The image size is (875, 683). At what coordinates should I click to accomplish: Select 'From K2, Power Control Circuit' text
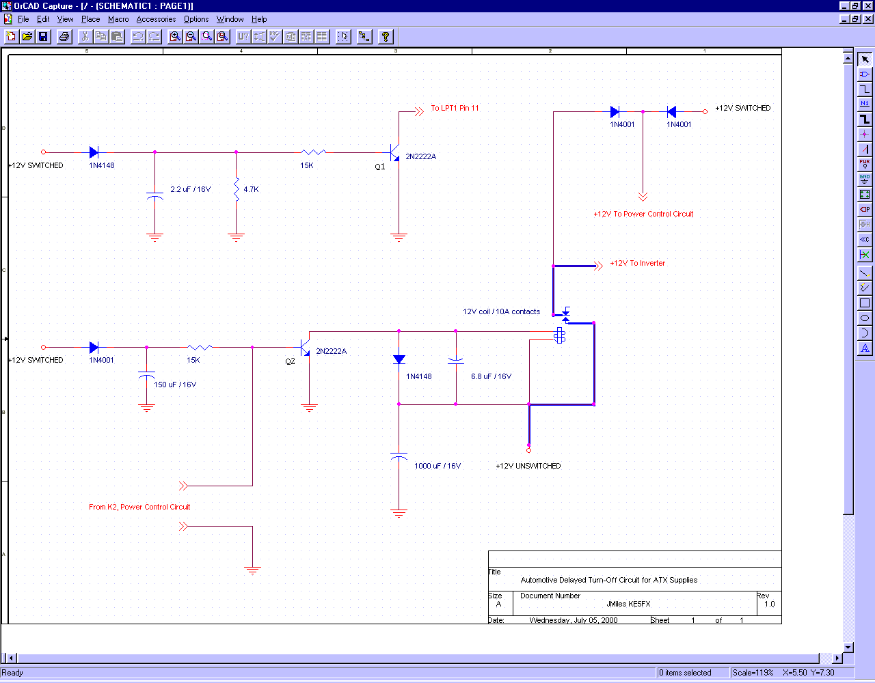click(139, 507)
